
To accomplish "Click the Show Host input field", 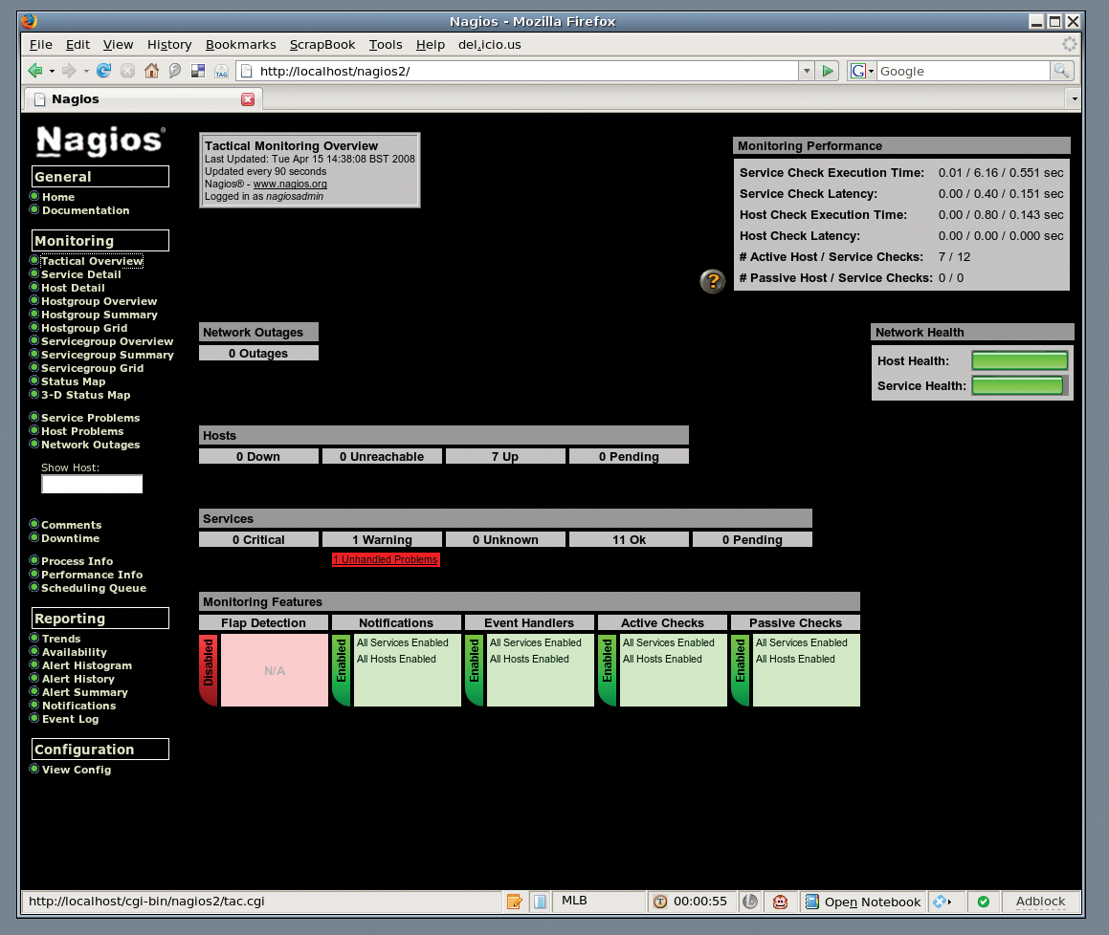I will (92, 484).
